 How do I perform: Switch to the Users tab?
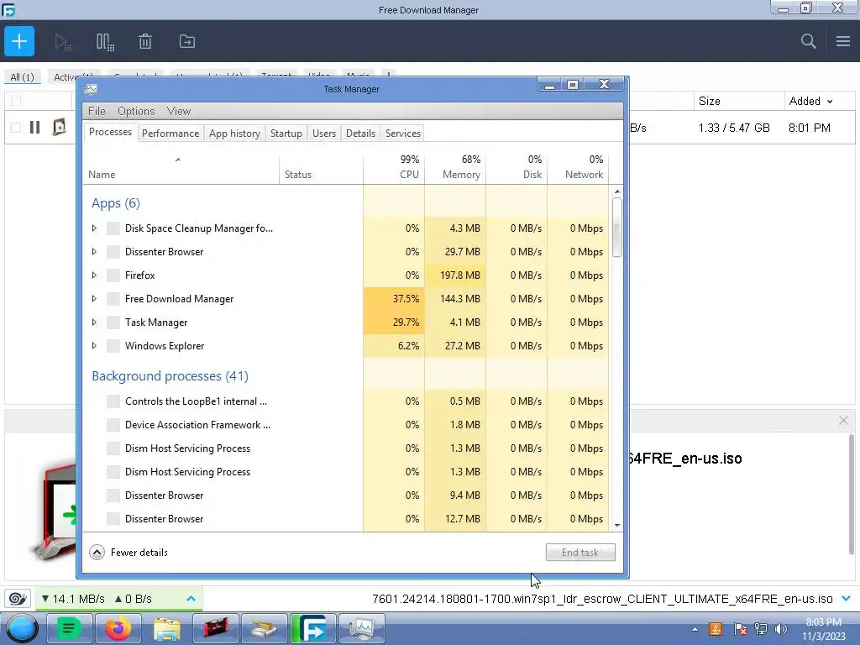tap(324, 134)
